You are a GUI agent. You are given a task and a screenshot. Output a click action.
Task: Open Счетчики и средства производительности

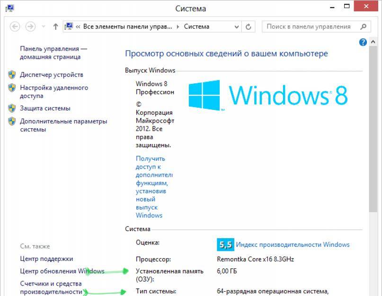coord(51,287)
